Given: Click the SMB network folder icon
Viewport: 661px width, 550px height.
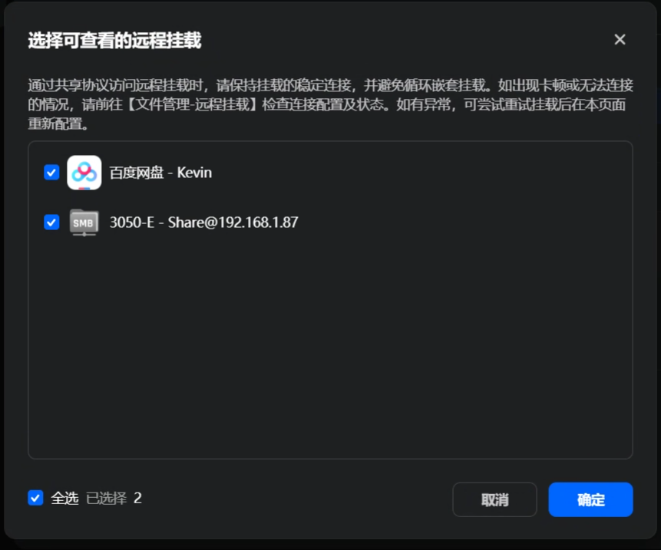Looking at the screenshot, I should pos(84,222).
